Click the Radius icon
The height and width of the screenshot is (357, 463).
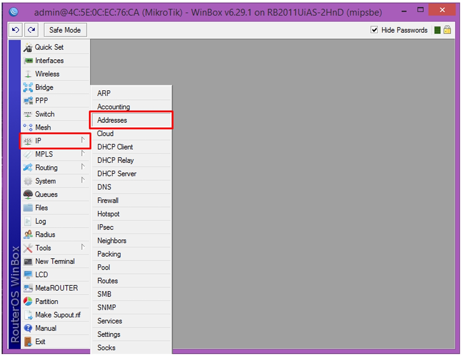coord(28,234)
